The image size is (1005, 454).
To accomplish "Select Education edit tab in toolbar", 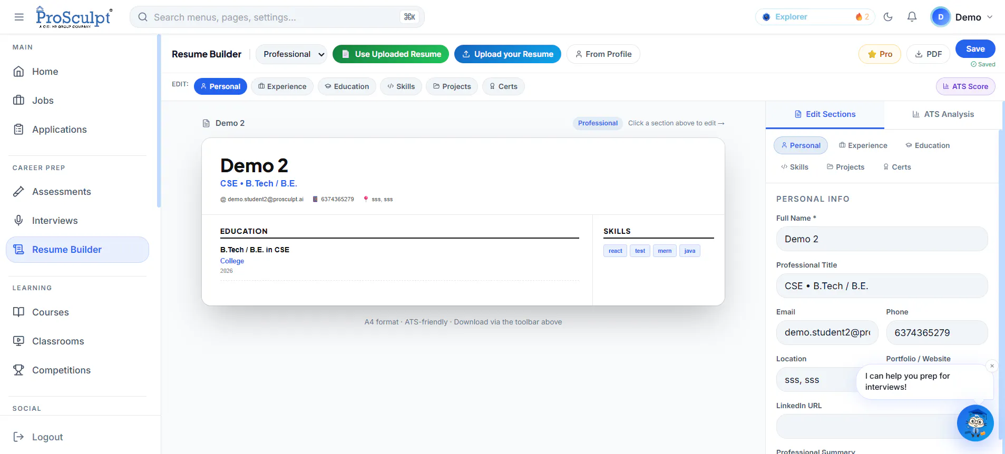I will [x=347, y=86].
